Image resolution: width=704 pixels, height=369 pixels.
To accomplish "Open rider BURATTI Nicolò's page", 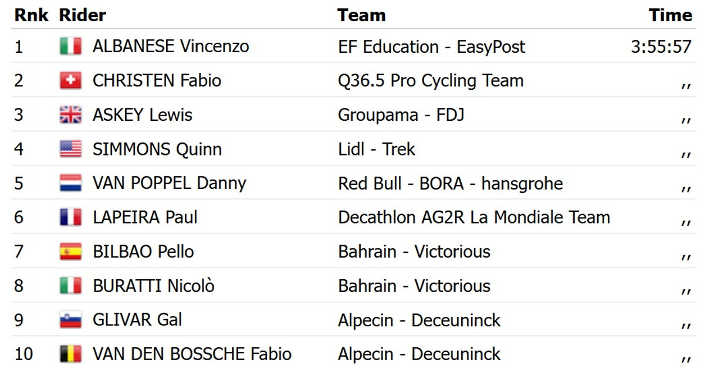I will (154, 286).
